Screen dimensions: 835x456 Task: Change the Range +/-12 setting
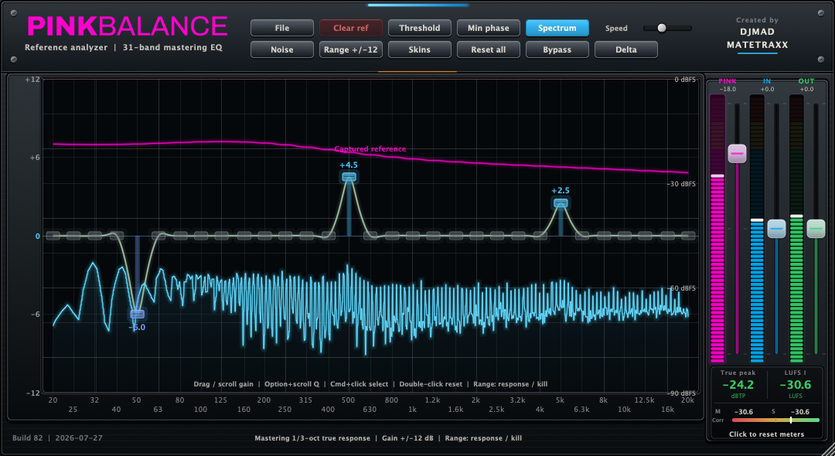(350, 49)
